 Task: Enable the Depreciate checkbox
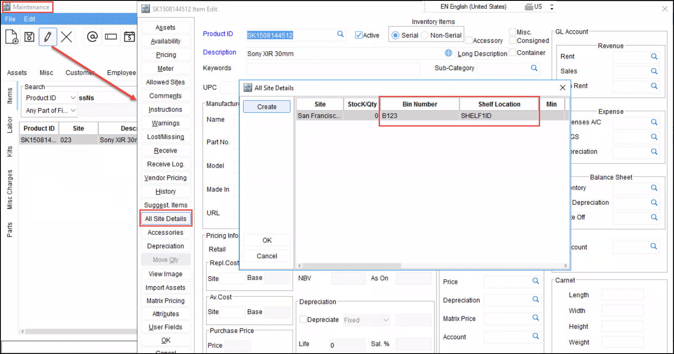(x=303, y=320)
